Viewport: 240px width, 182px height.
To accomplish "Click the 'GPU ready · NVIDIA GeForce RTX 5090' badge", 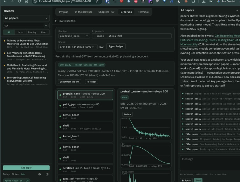I will (x=82, y=65).
